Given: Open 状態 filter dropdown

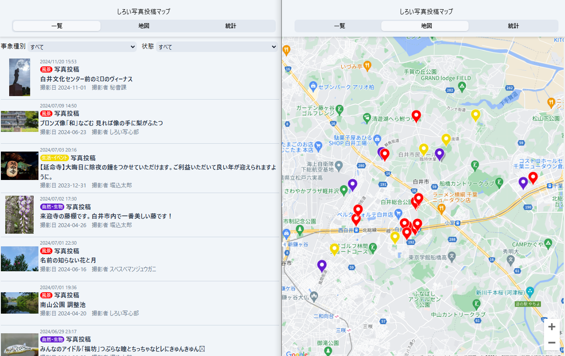Looking at the screenshot, I should (x=217, y=47).
